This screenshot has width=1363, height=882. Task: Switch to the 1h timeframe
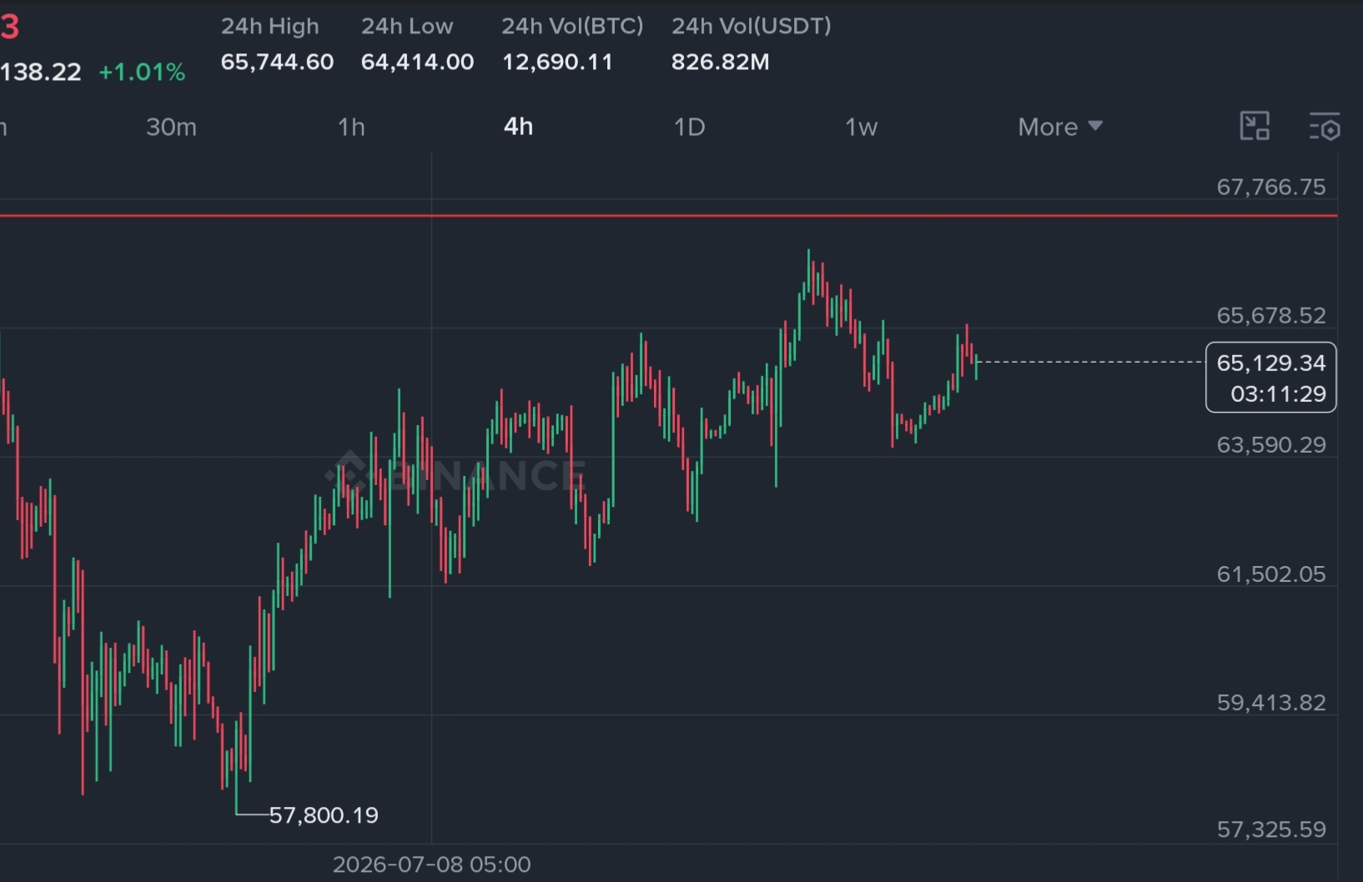pos(351,127)
